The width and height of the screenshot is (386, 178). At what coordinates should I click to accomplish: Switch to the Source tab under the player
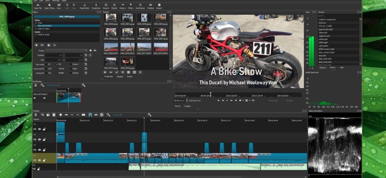coord(177,106)
